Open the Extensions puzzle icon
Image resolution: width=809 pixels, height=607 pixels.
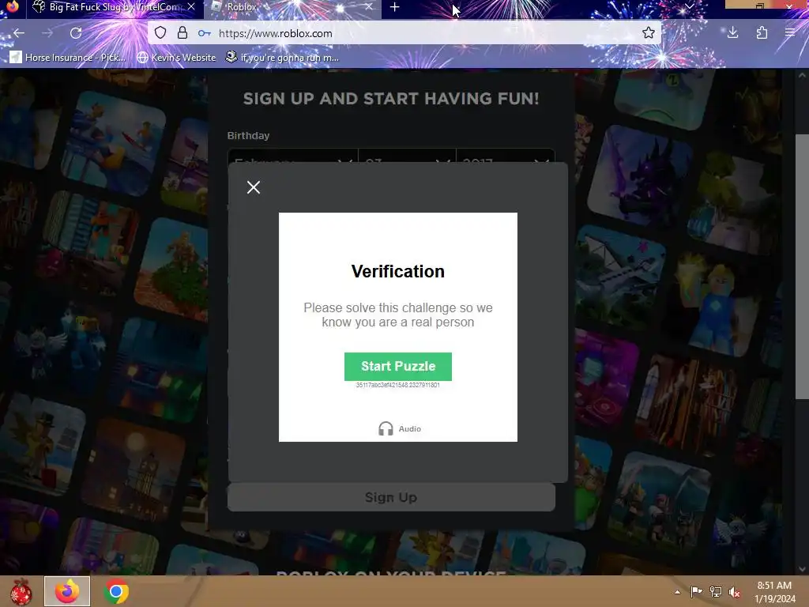[762, 33]
